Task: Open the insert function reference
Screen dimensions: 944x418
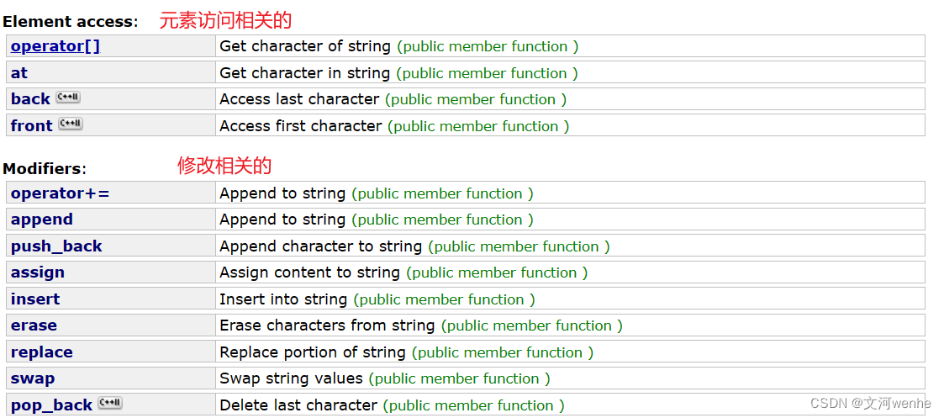Action: [x=35, y=299]
